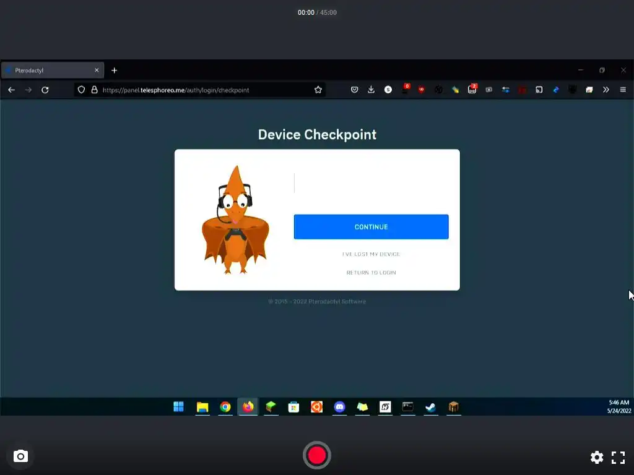Open File Explorer from the taskbar
The height and width of the screenshot is (475, 634).
click(202, 407)
